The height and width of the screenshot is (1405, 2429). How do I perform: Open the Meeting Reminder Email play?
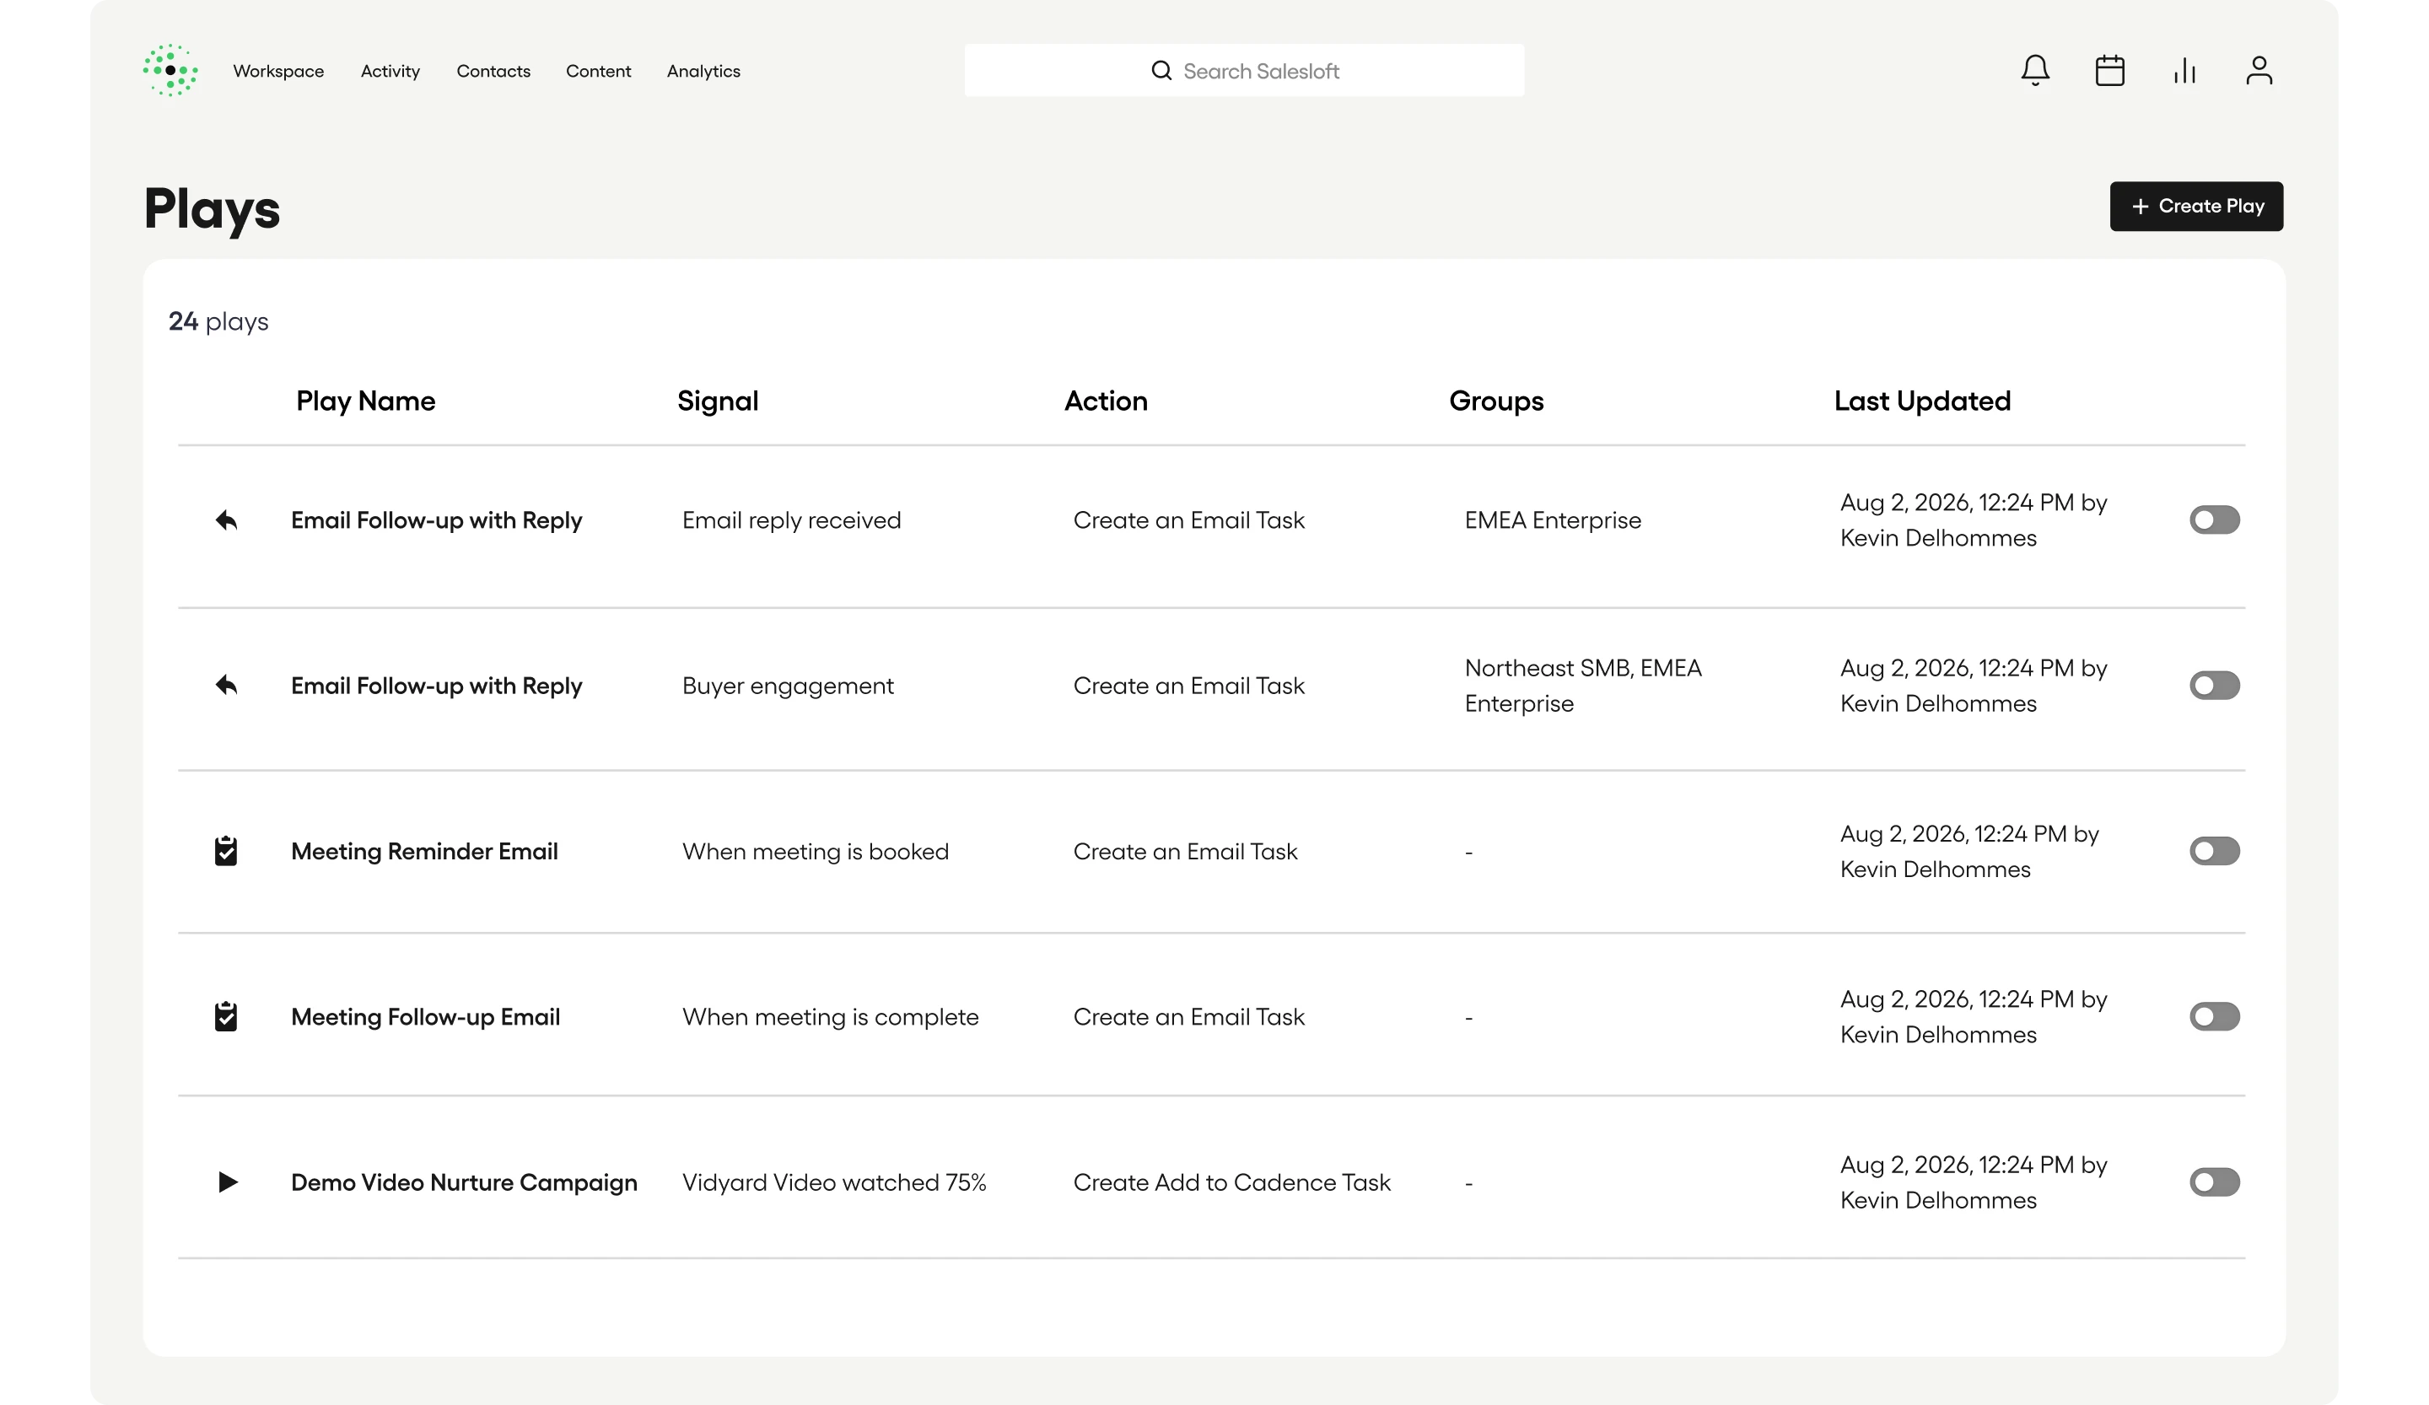(424, 851)
